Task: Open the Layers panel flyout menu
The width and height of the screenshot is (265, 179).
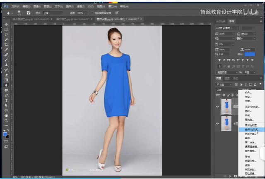Action: 260,78
